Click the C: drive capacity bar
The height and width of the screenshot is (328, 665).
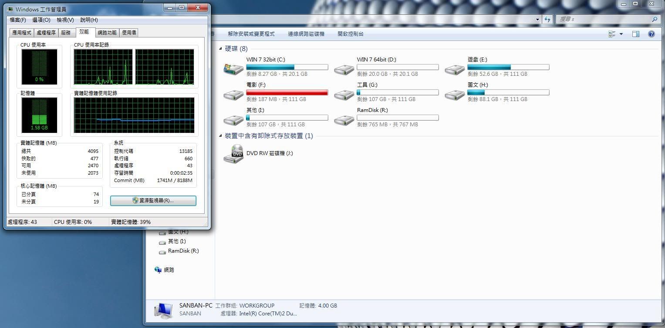click(287, 67)
